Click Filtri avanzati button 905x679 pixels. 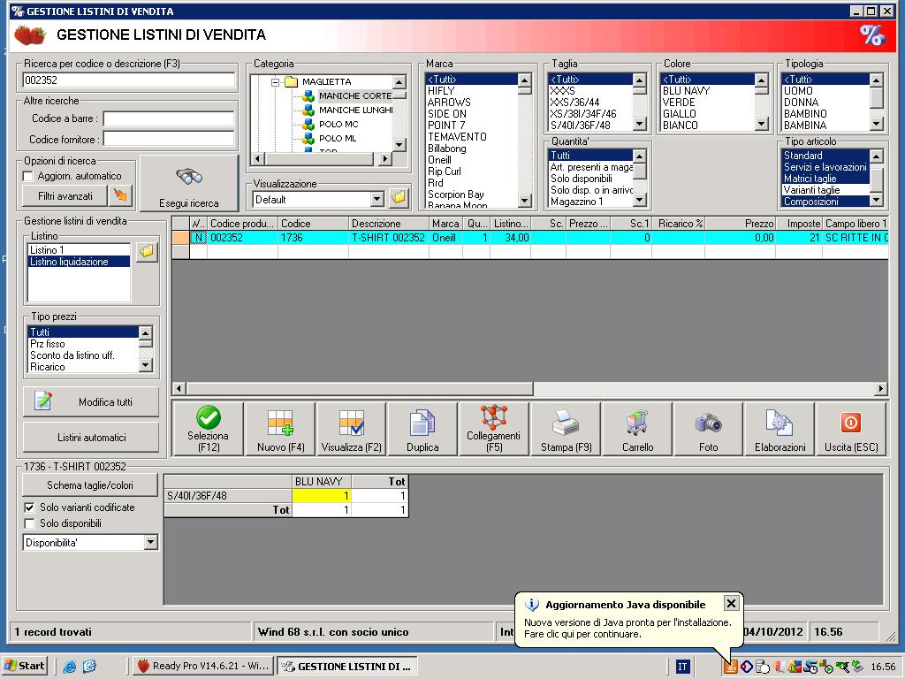[65, 196]
